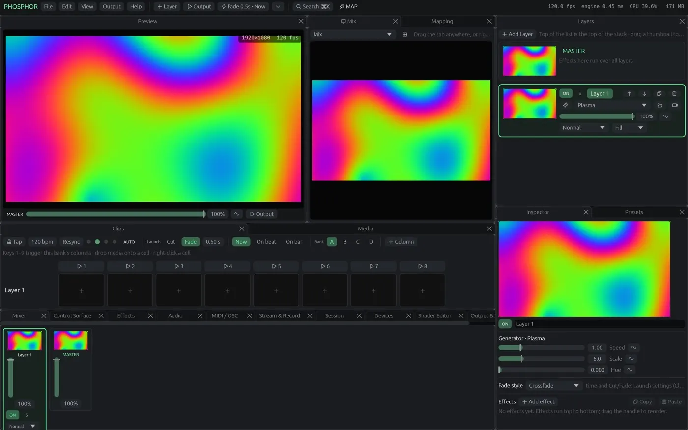688x430 pixels.
Task: Click Copy effects in Inspector
Action: click(642, 401)
